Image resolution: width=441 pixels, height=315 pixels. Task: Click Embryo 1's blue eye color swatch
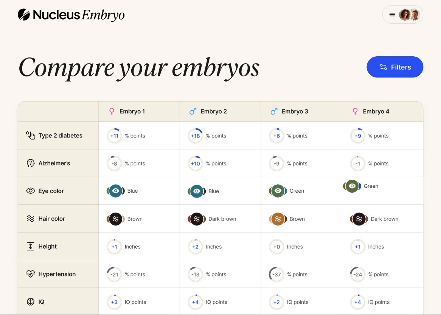tap(116, 191)
